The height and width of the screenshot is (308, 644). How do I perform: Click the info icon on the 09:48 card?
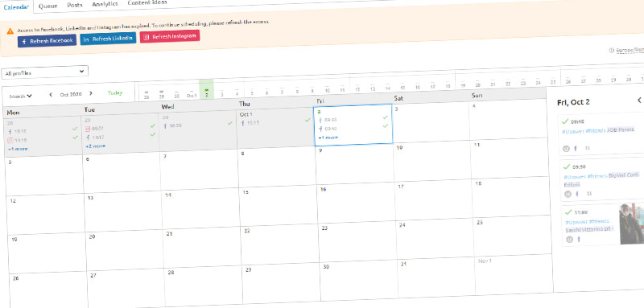567,149
